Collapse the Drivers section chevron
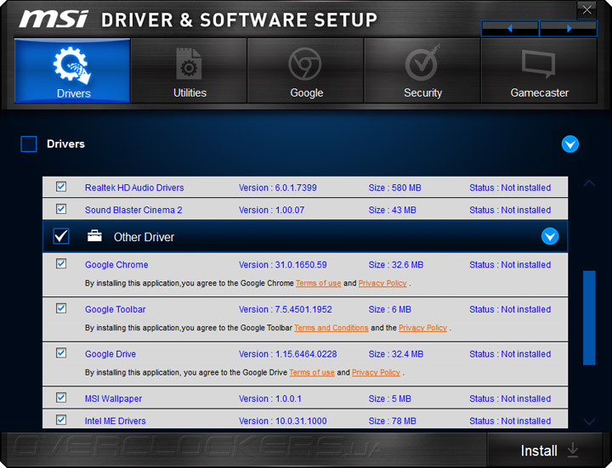This screenshot has width=612, height=468. click(x=570, y=144)
